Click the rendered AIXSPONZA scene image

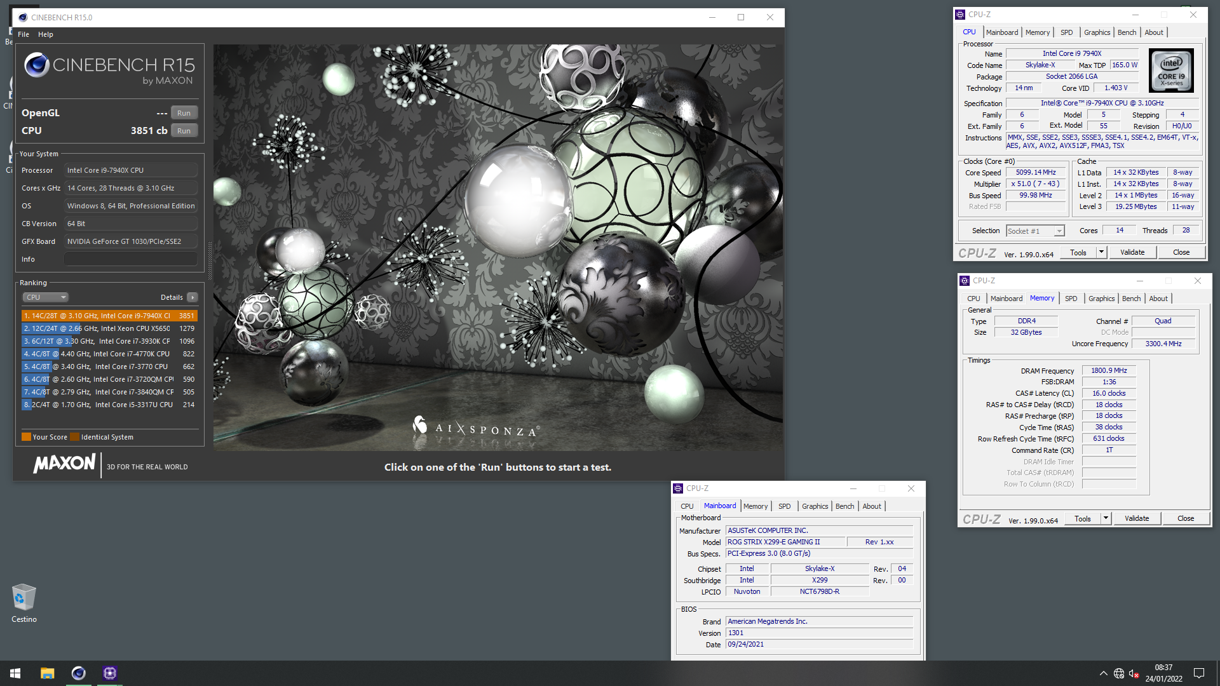coord(498,248)
